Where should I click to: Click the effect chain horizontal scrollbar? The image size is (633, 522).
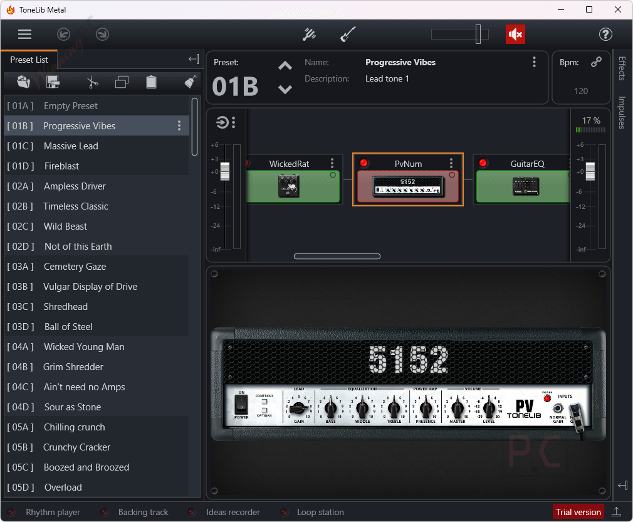click(x=337, y=256)
